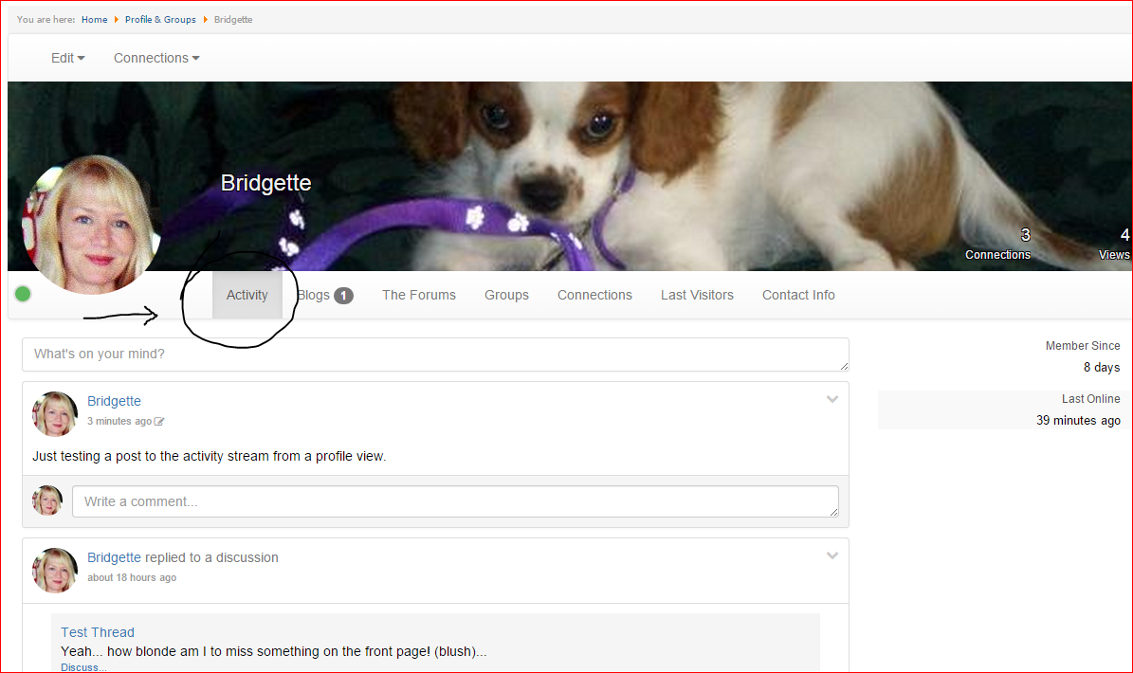This screenshot has height=673, width=1133.
Task: Switch to the Activity tab
Action: tap(247, 295)
